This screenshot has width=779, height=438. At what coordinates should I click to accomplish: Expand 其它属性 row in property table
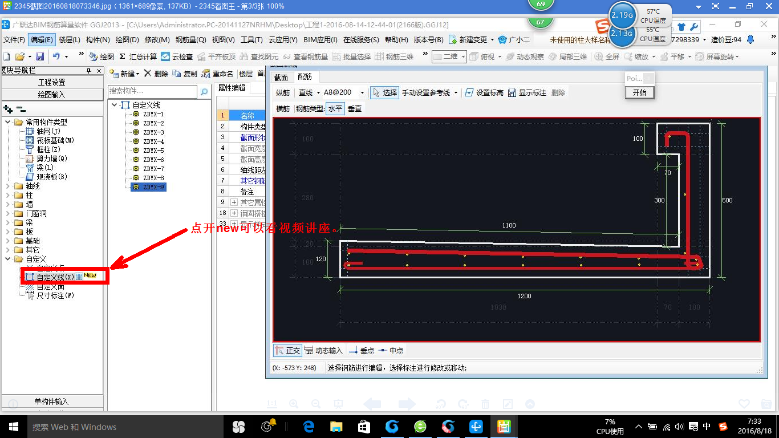234,202
